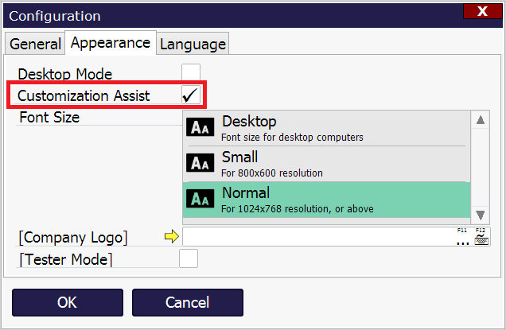Choose the Desktop font size option

(326, 128)
